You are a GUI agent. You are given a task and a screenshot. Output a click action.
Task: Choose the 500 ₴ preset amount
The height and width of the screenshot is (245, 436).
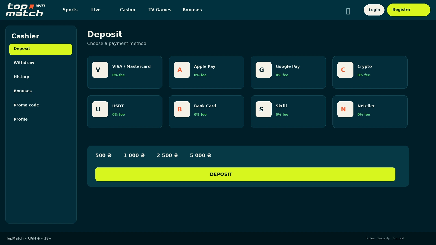pos(104,155)
